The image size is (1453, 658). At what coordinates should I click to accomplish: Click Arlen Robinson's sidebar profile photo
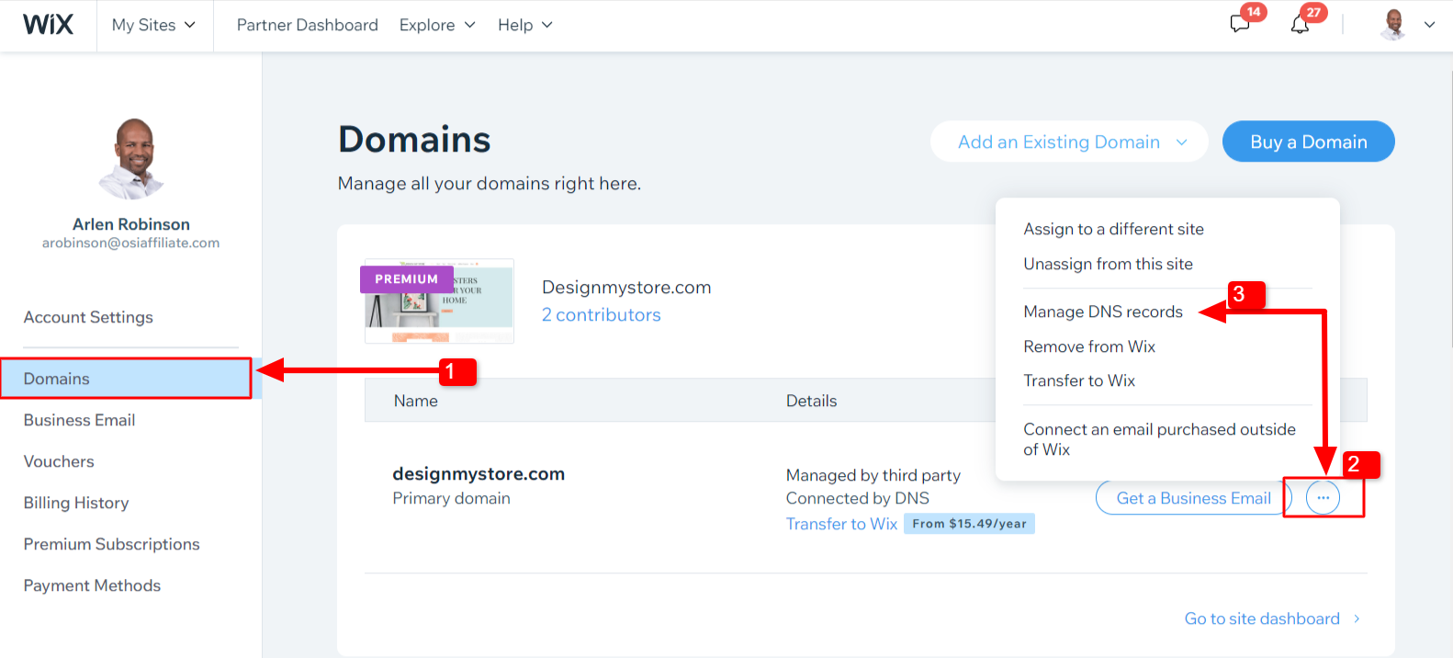[132, 158]
